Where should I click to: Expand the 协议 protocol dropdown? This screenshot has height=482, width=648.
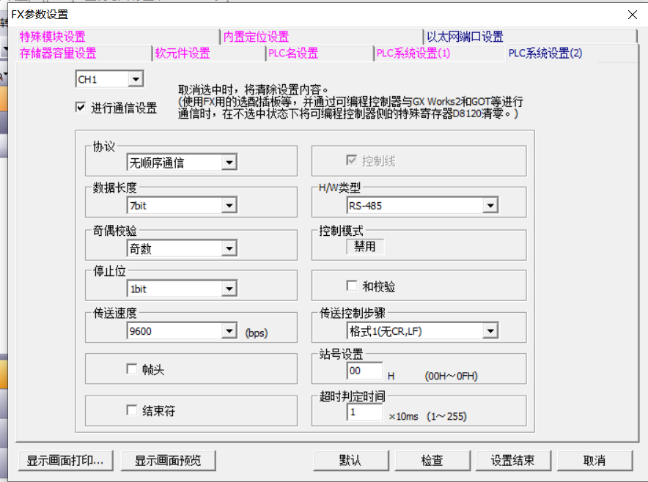(229, 163)
